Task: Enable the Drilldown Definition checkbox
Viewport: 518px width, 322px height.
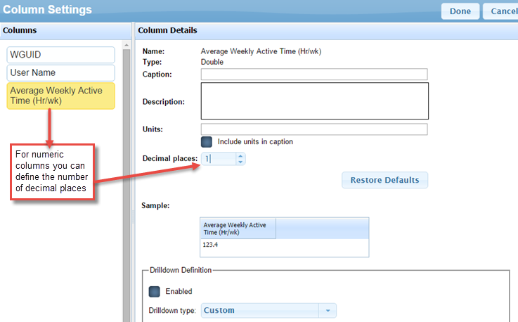Action: (x=155, y=292)
